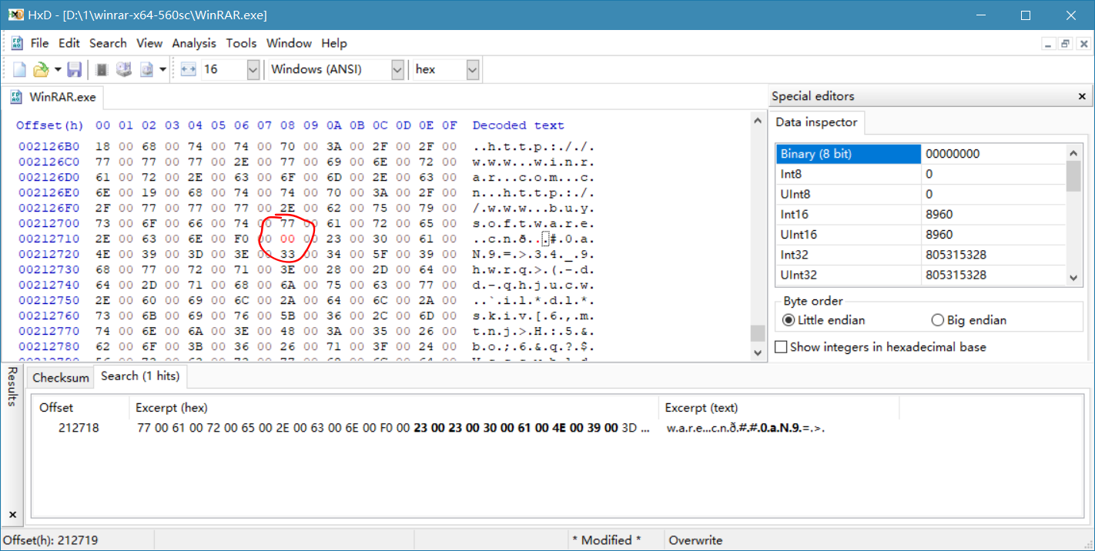Click the HxD title bar app icon
This screenshot has width=1095, height=551.
15,15
